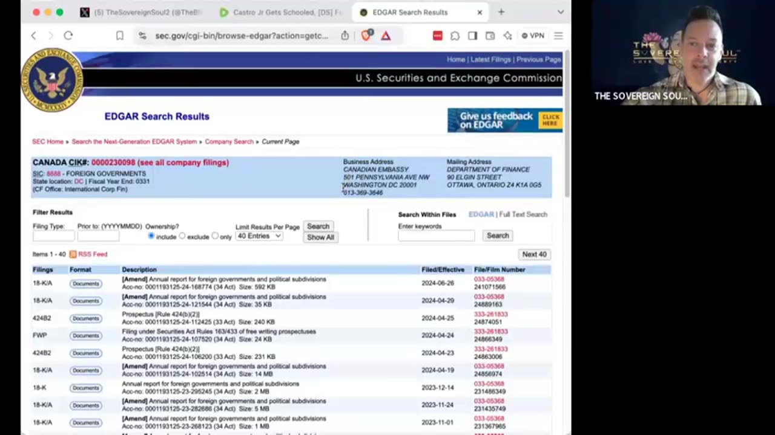Switch to TheSovereignSoul2 X tab
The image size is (775, 435).
pos(140,12)
